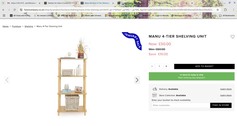Click Find in Store button

coord(221,105)
